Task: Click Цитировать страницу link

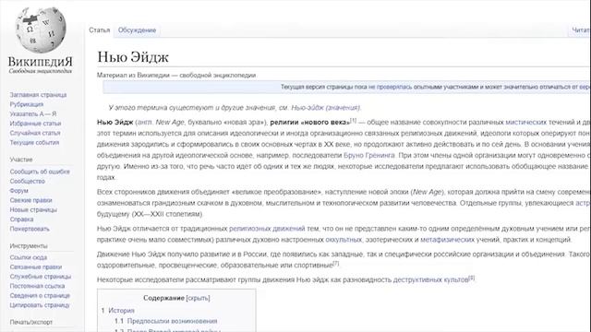Action: pyautogui.click(x=40, y=305)
